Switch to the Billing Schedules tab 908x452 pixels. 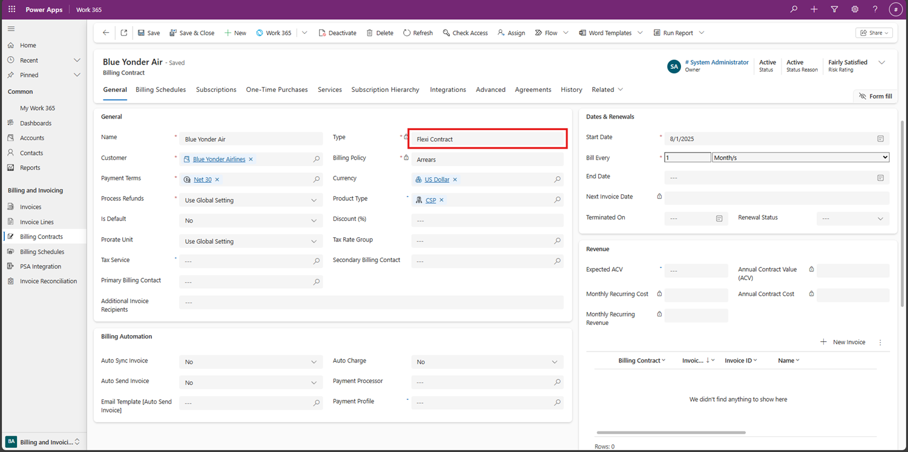(161, 90)
